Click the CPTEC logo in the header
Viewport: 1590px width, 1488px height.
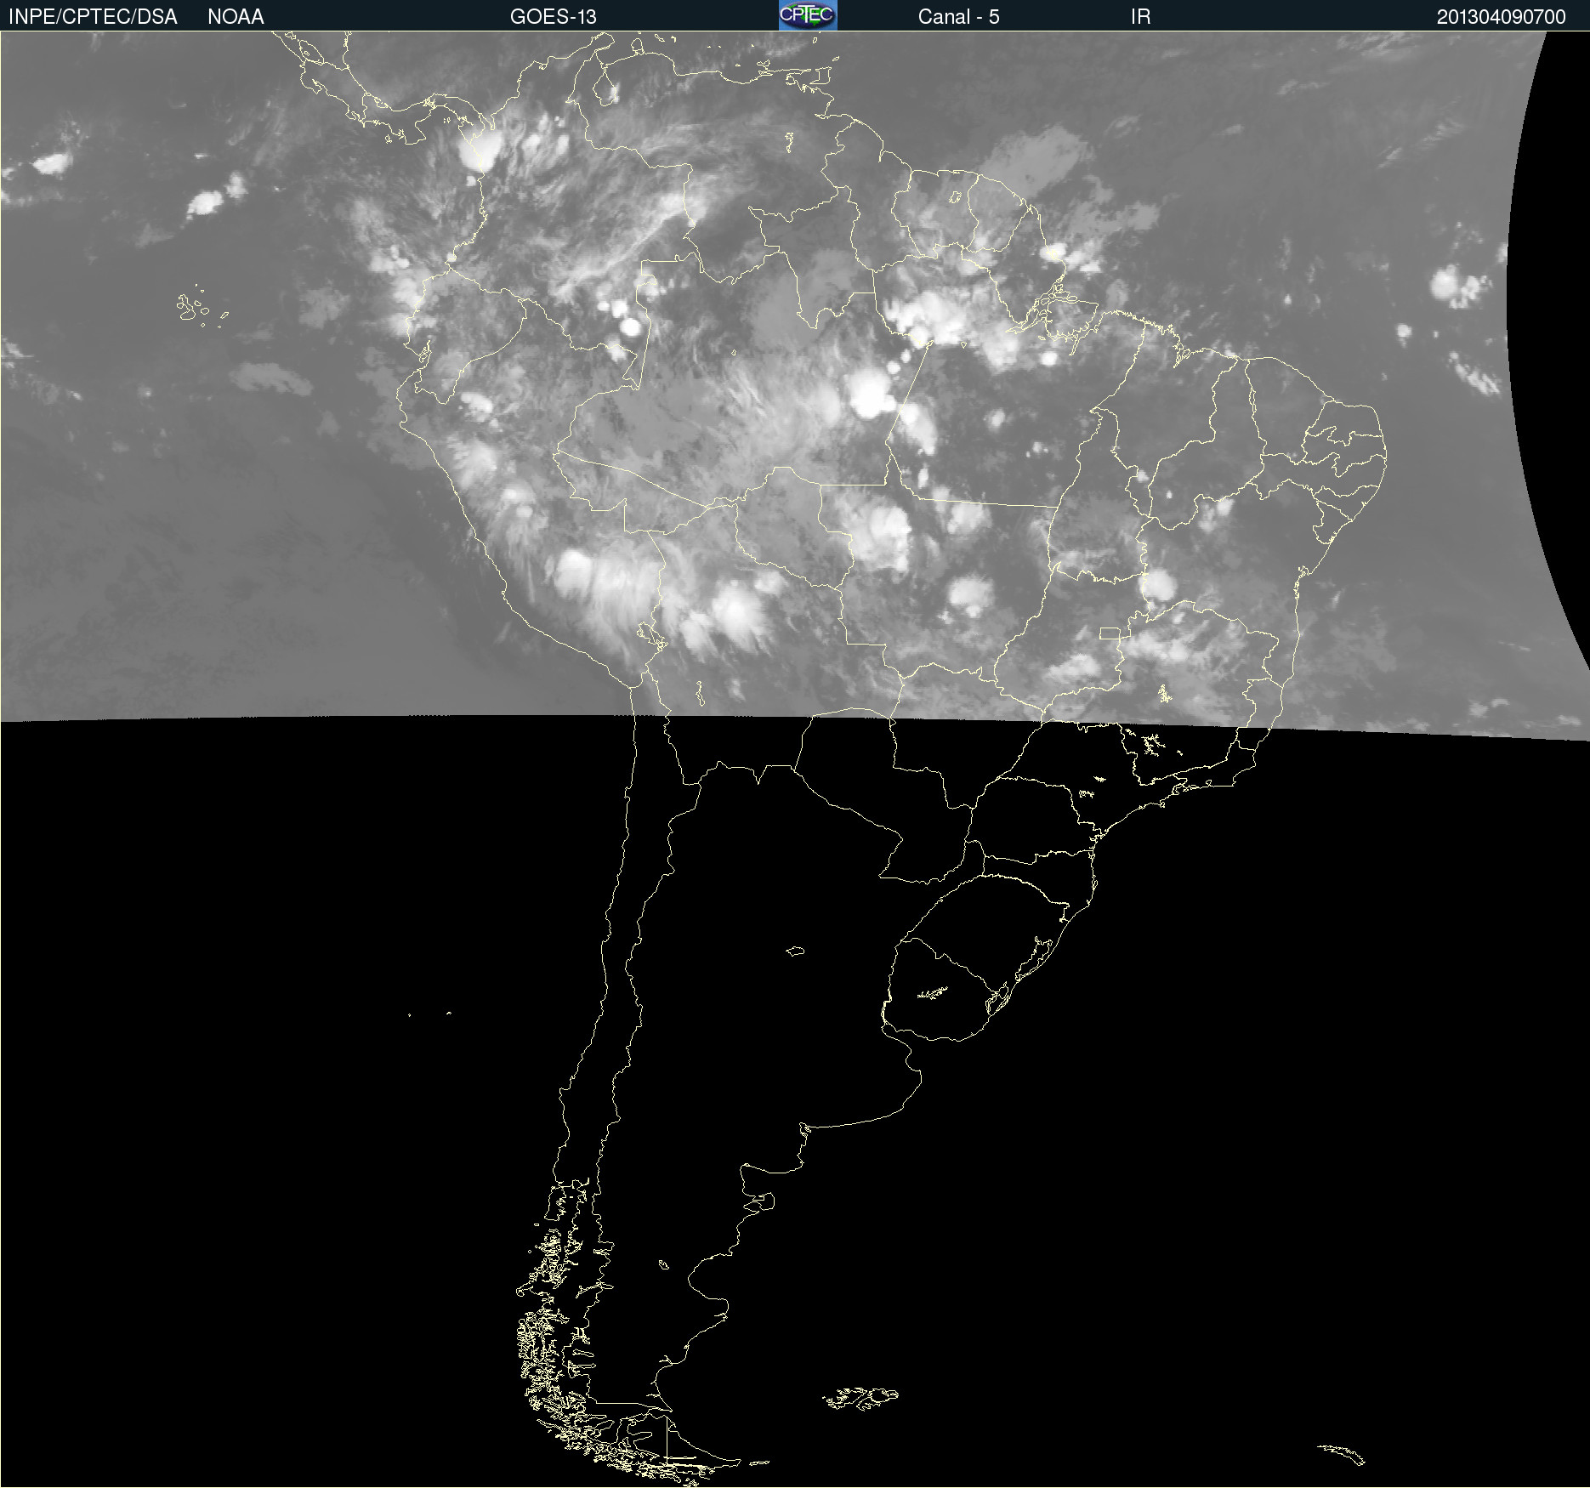point(808,15)
